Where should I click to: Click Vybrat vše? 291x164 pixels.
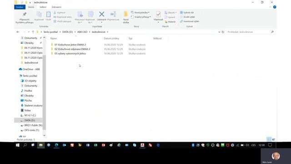click(187, 12)
